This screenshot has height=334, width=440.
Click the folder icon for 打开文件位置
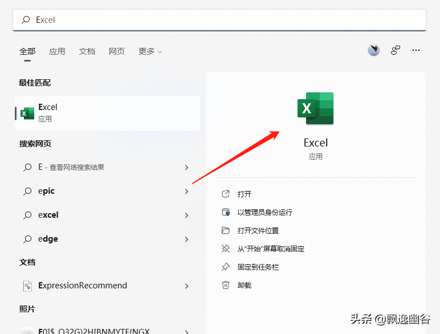pyautogui.click(x=226, y=230)
